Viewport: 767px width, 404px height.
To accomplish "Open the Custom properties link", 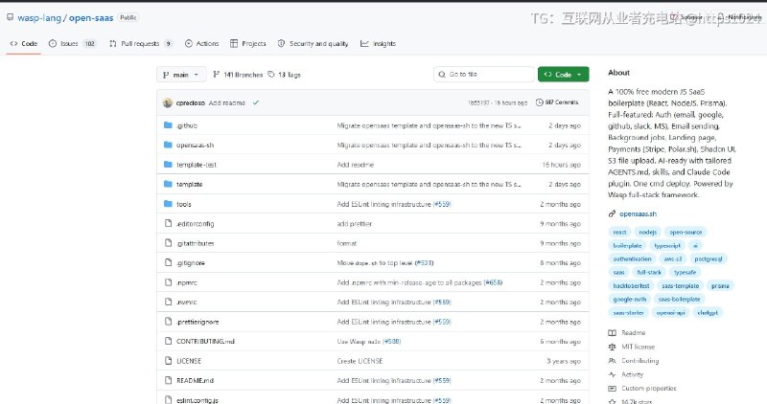I will coord(642,389).
